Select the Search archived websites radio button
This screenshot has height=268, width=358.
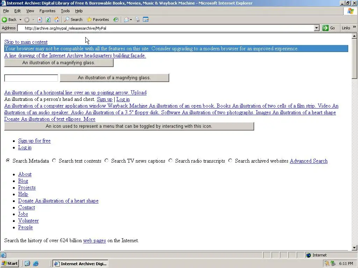pos(230,161)
